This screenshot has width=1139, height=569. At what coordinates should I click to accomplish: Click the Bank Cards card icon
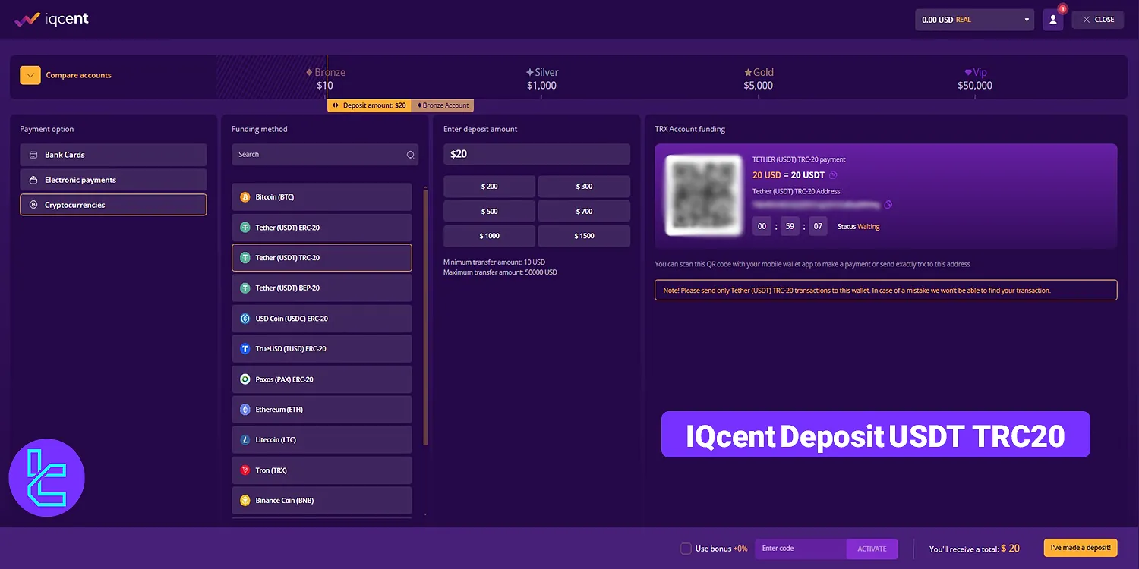[33, 155]
